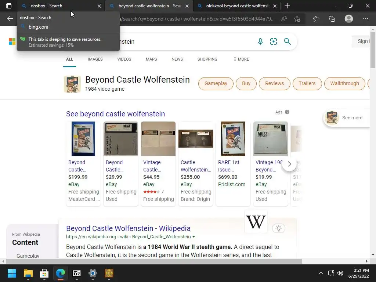Click the Trailers pill button
The height and width of the screenshot is (282, 376).
pos(307,83)
